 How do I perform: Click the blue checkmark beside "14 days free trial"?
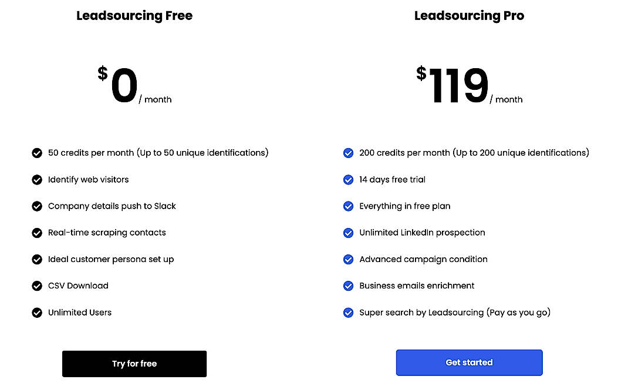click(348, 179)
